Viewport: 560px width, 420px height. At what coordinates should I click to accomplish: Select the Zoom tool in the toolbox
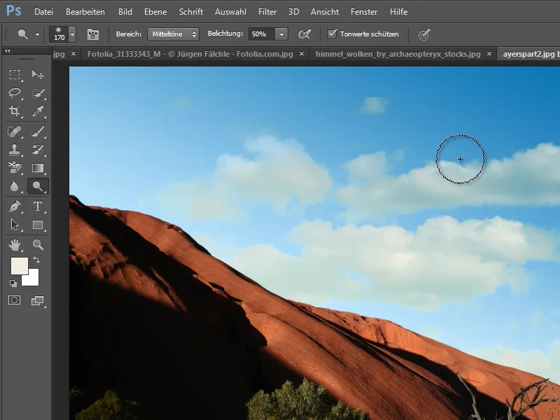[x=38, y=245]
